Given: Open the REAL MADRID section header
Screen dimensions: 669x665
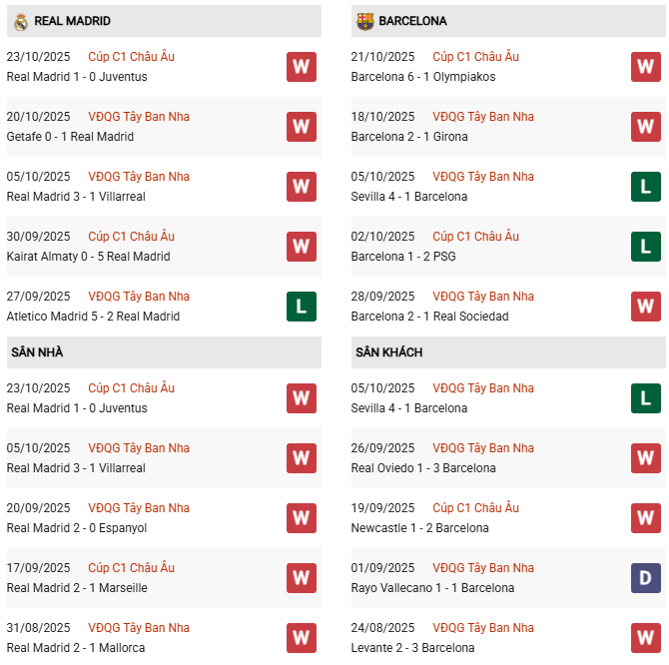Looking at the screenshot, I should [72, 21].
